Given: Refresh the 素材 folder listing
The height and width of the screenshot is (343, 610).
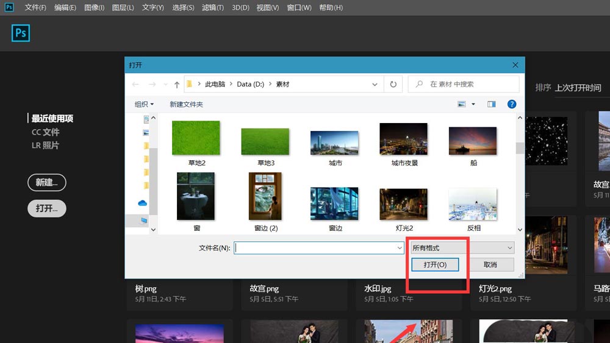Looking at the screenshot, I should (x=393, y=84).
